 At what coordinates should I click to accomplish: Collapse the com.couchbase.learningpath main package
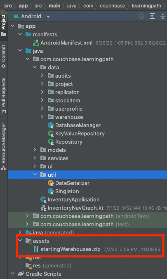(x=28, y=59)
